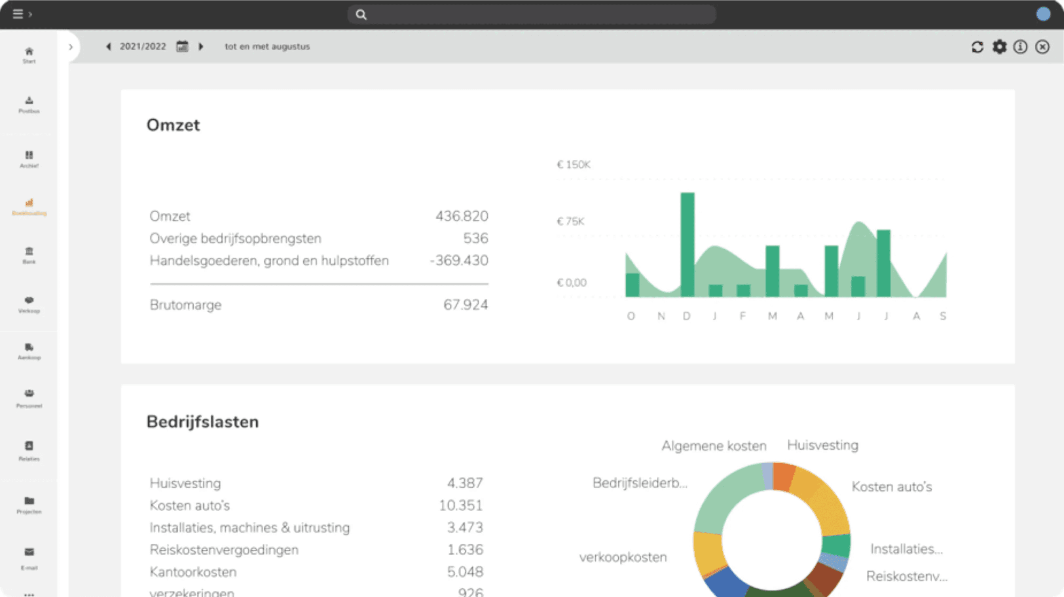Click the top search field
1064x597 pixels.
(531, 15)
